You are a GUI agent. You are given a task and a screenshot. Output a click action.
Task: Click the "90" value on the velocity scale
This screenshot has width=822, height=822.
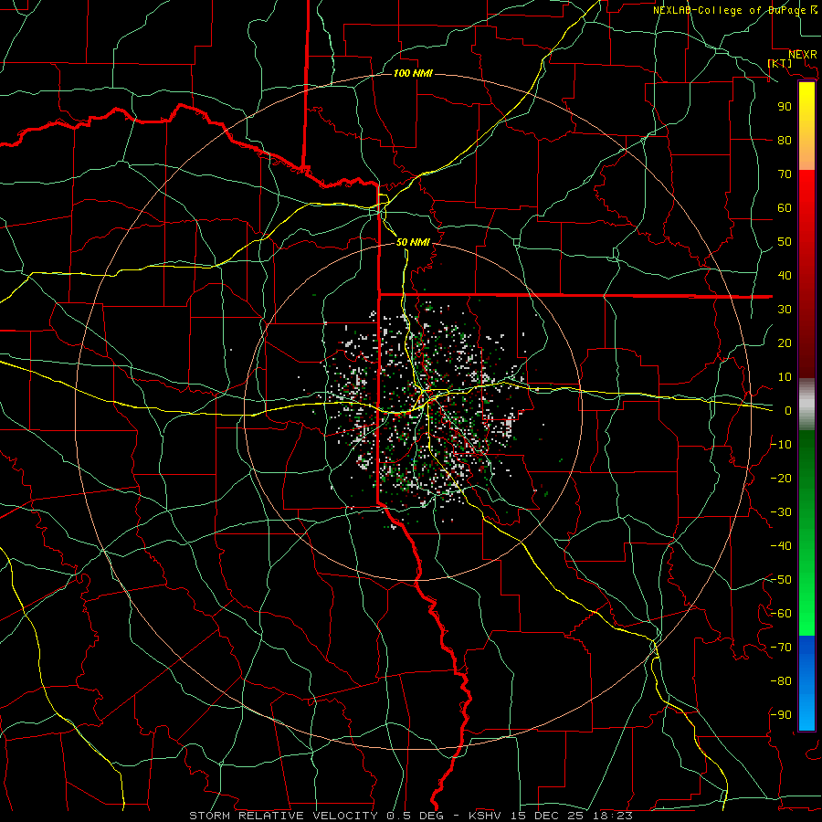point(785,107)
